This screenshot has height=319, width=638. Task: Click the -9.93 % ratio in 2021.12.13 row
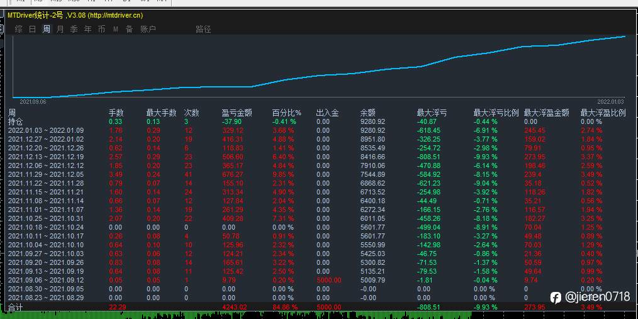(x=485, y=157)
